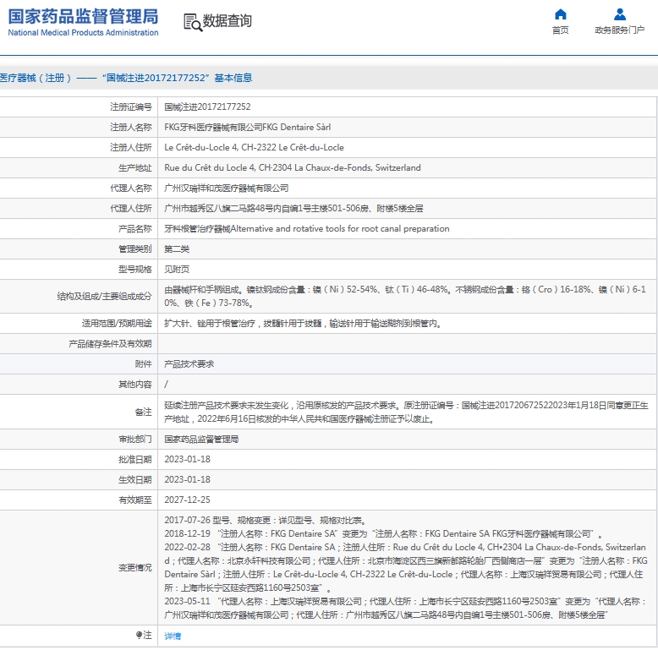Click the 适用范围/预期用途 row label
The image size is (658, 650).
point(117,324)
